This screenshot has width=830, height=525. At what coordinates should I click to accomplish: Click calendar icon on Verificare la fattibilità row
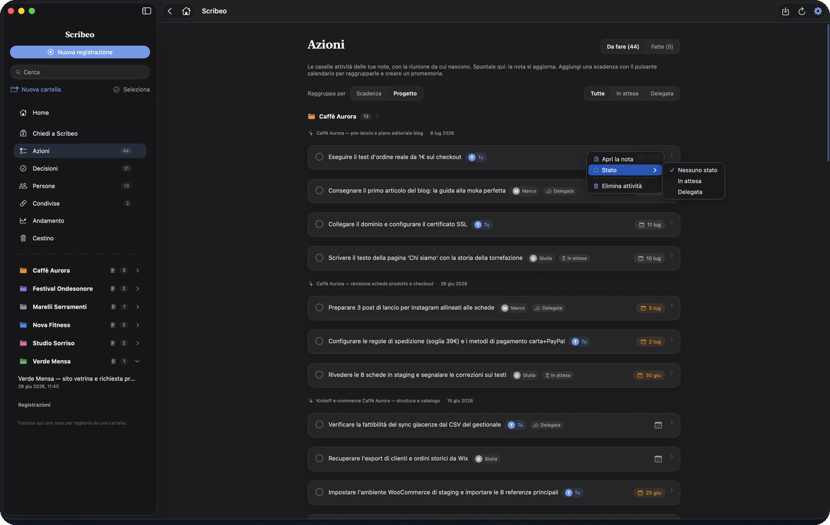point(658,425)
